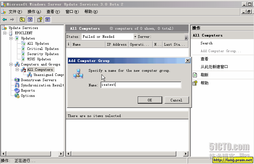Screen dimensions: 254x164
Task: Open the 查看(V) menu
Action: [53, 12]
